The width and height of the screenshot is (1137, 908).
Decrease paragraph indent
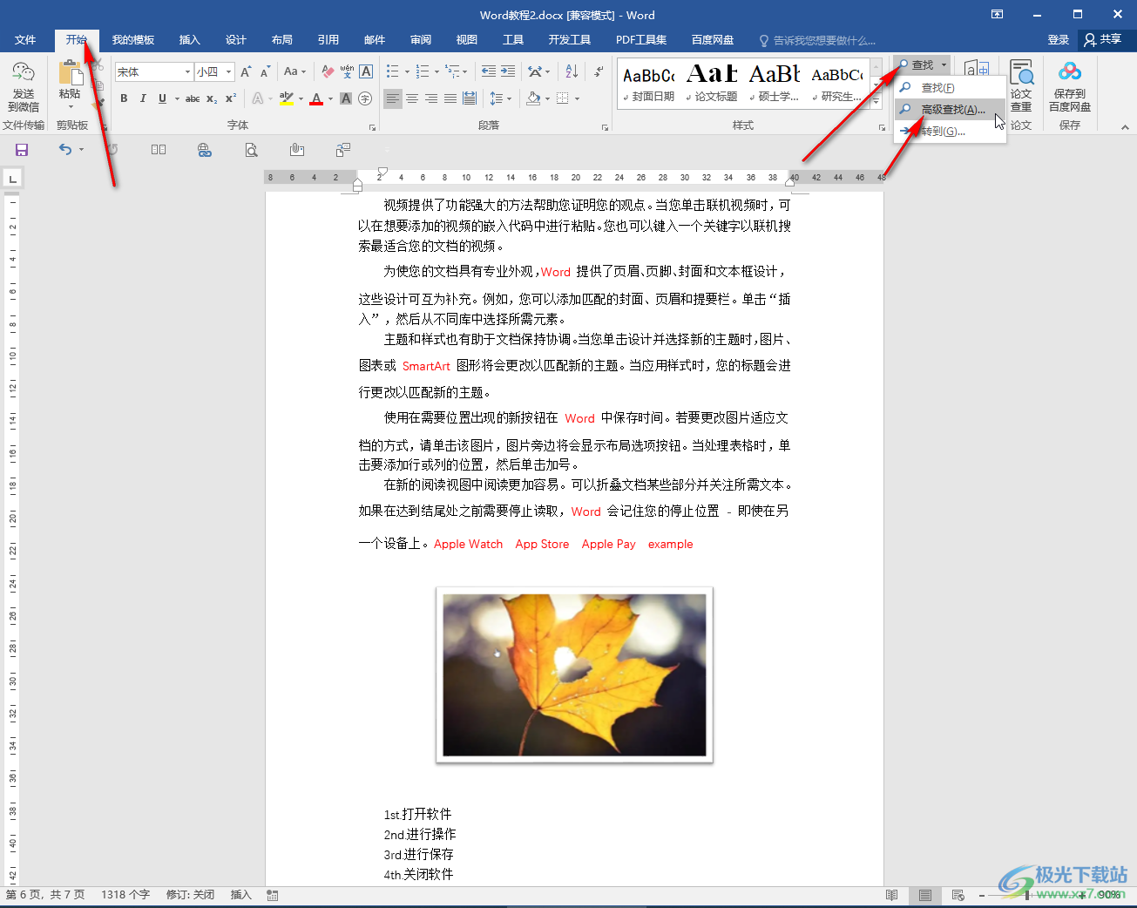pyautogui.click(x=489, y=71)
